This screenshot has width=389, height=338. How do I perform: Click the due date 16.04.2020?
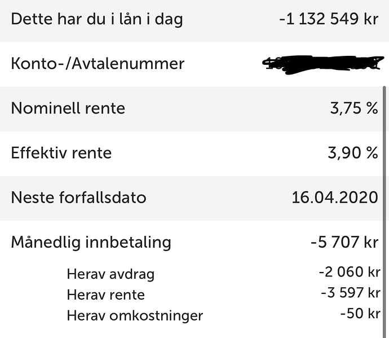[x=335, y=197]
